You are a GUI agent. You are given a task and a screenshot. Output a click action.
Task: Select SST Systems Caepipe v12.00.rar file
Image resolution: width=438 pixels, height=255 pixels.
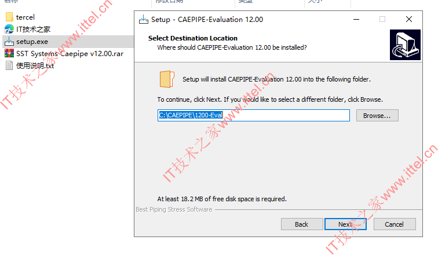[x=70, y=54]
